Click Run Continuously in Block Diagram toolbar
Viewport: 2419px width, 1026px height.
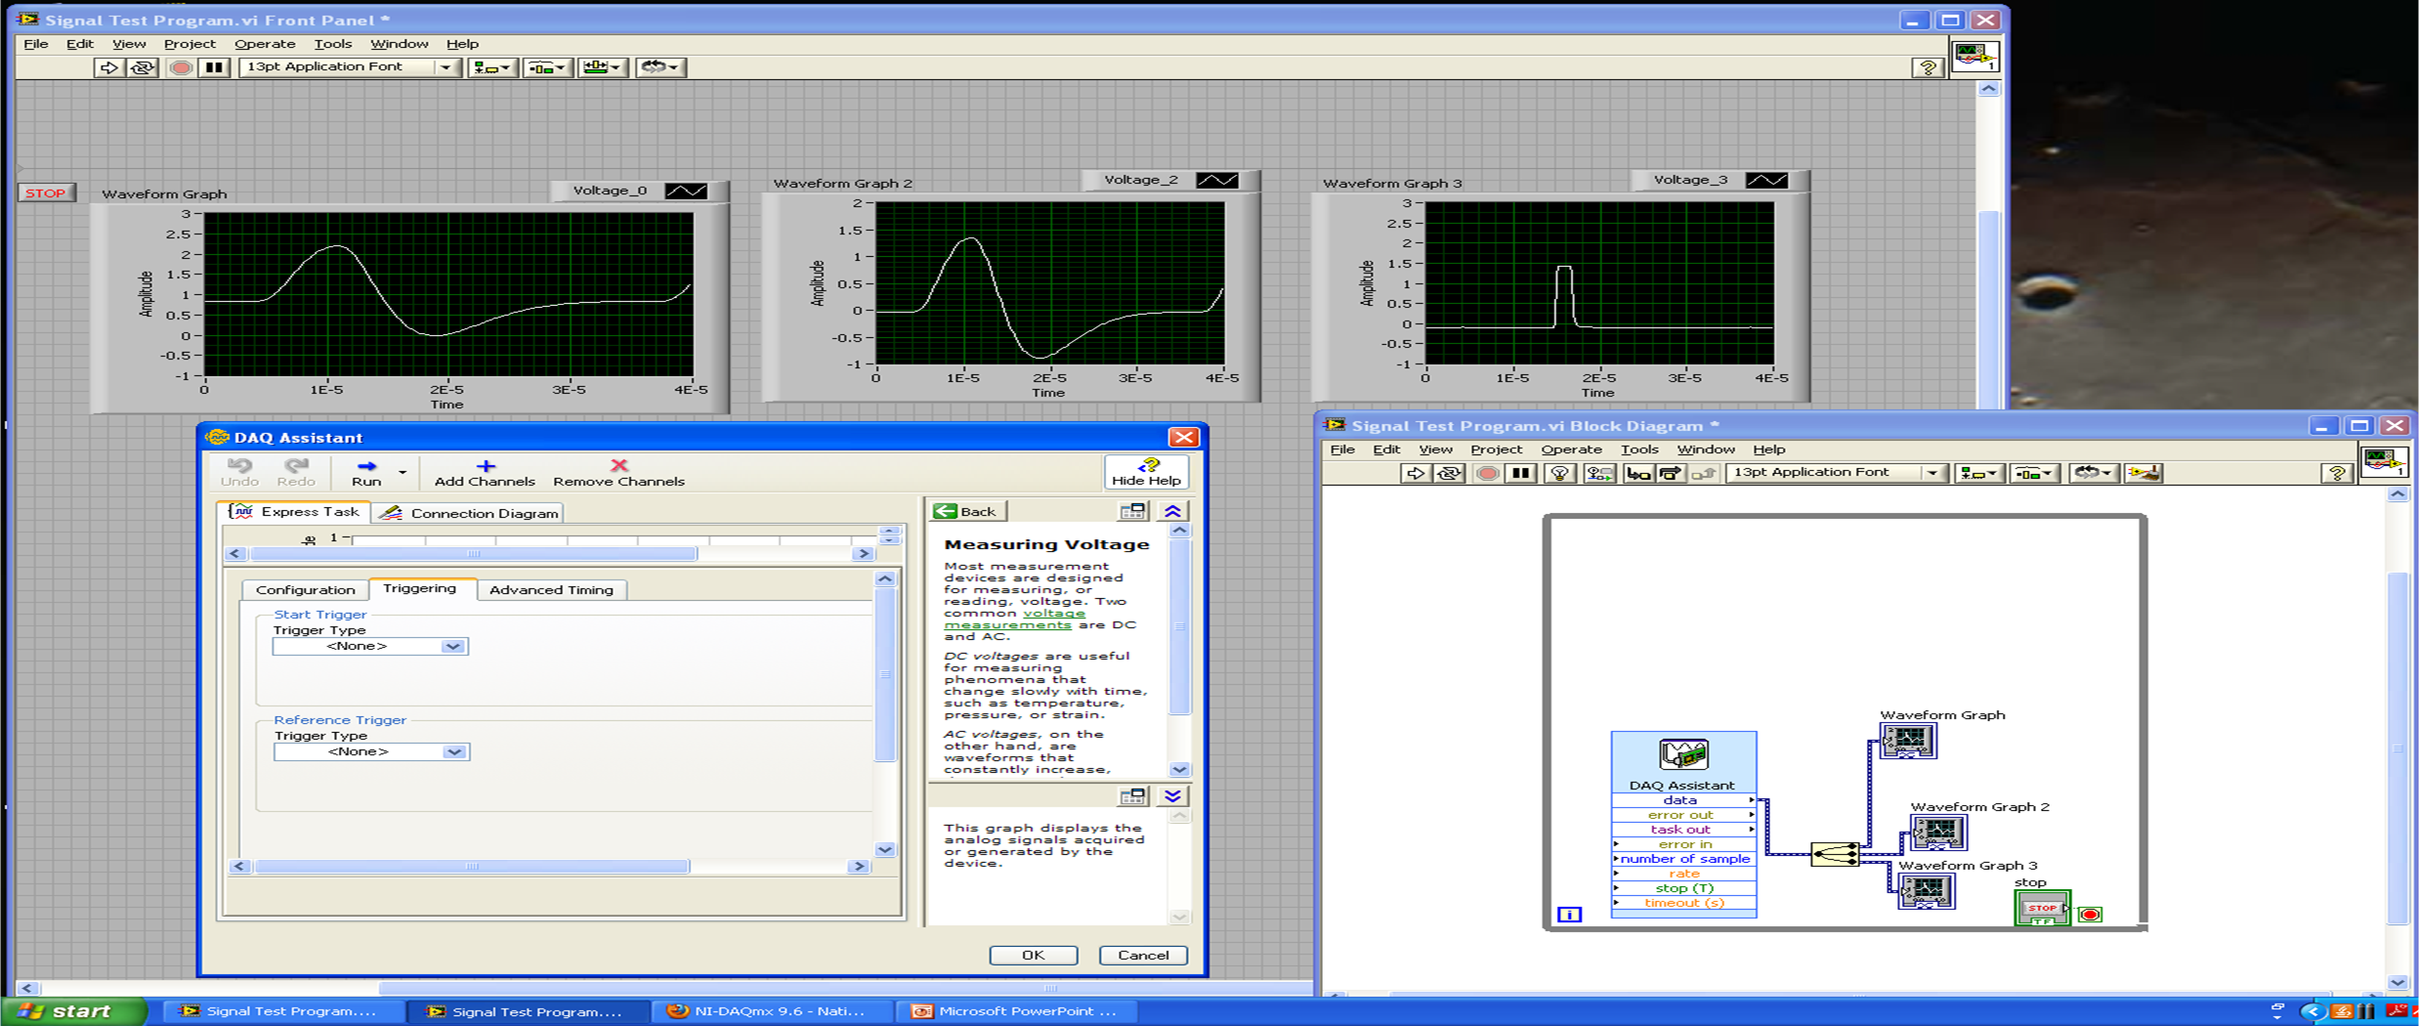(1450, 473)
